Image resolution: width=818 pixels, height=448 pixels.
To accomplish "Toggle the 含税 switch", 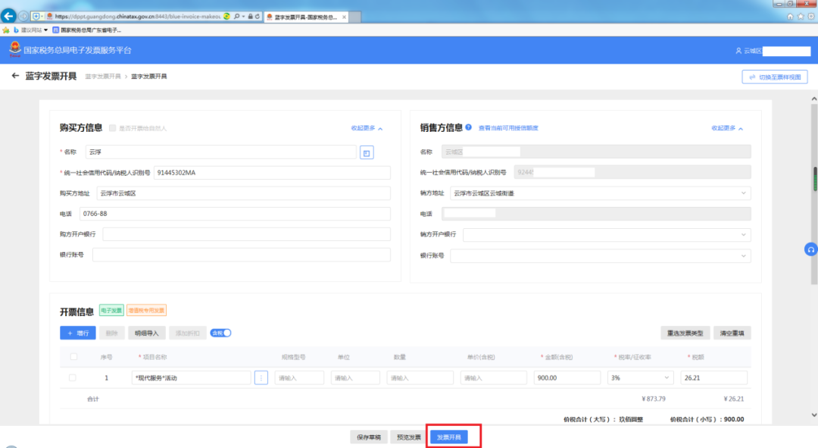I will [220, 333].
